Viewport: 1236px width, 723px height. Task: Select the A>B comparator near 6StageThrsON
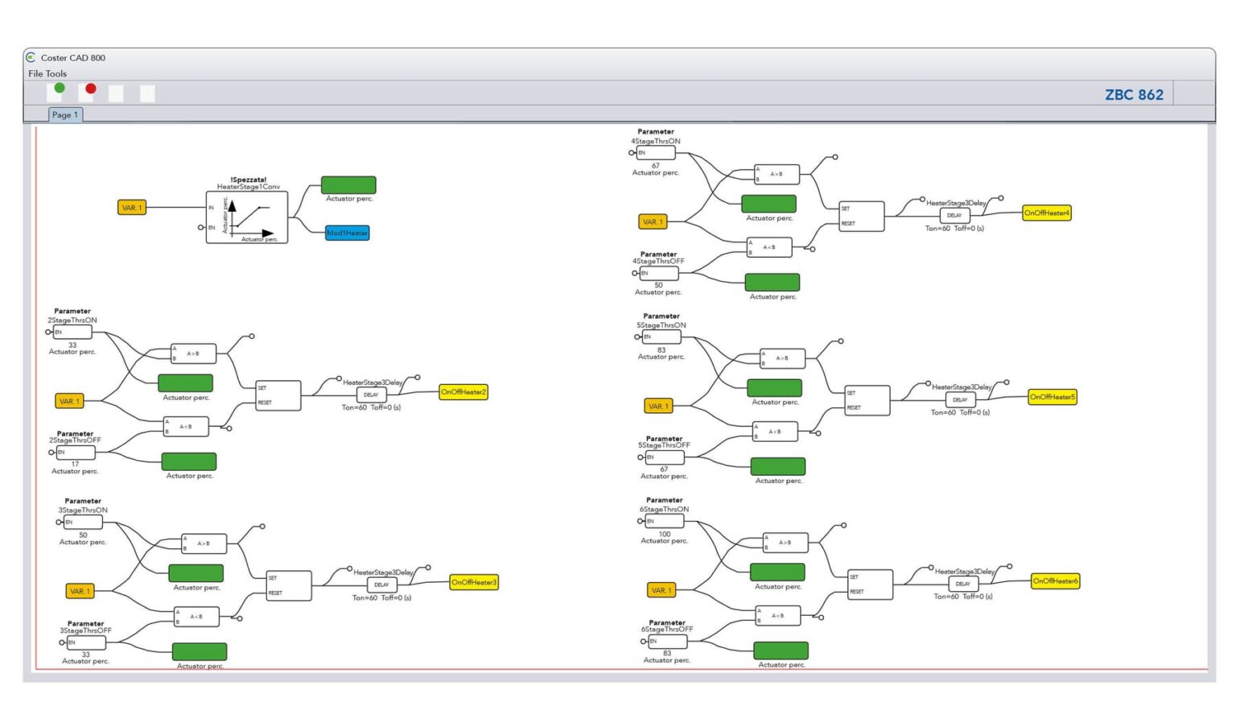click(786, 543)
